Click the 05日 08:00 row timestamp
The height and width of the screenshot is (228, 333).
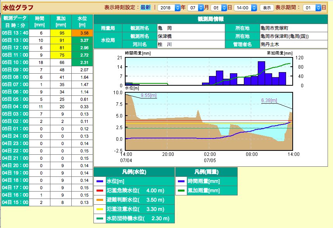coord(15,77)
